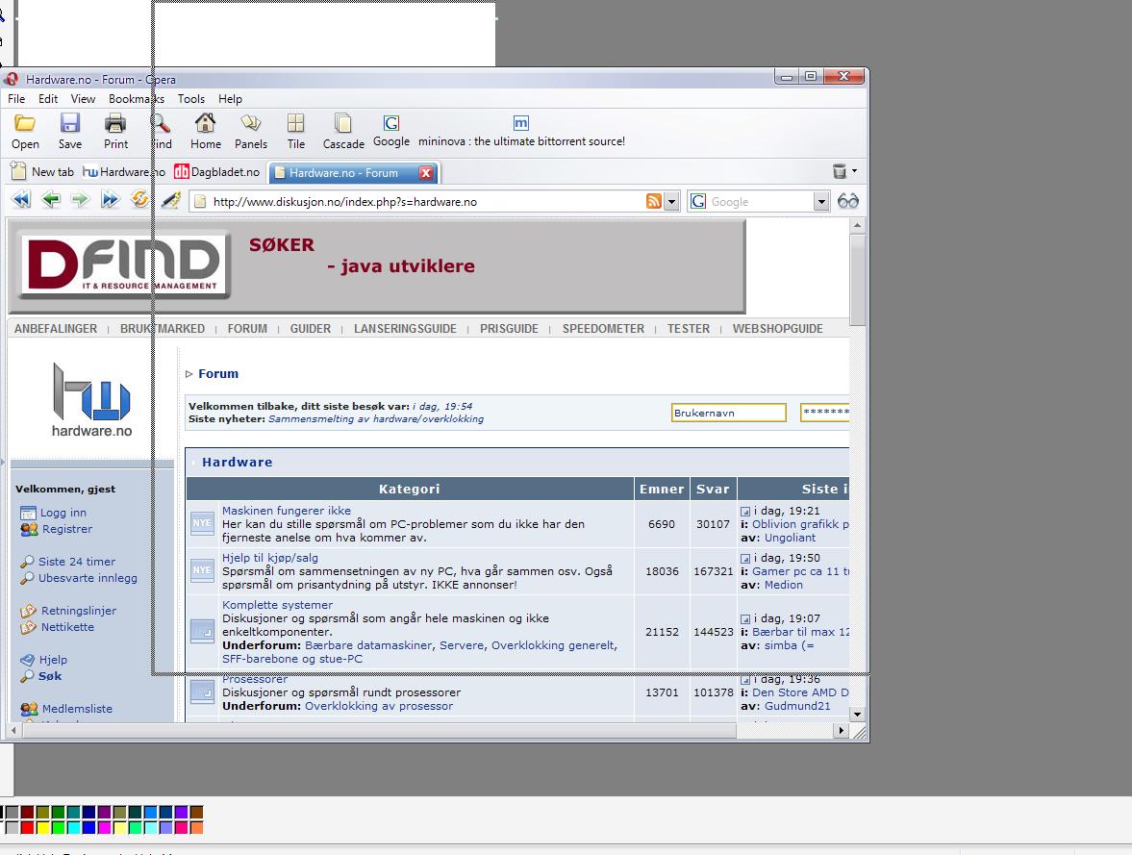Click the Rewind double-arrow navigation button
Image resolution: width=1132 pixels, height=855 pixels.
coord(22,199)
